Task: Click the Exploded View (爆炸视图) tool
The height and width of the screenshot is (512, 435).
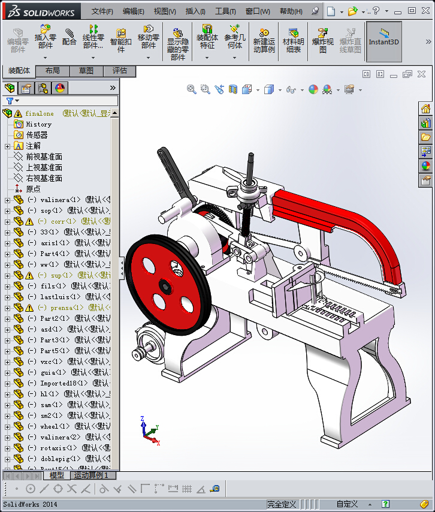Action: pos(322,41)
